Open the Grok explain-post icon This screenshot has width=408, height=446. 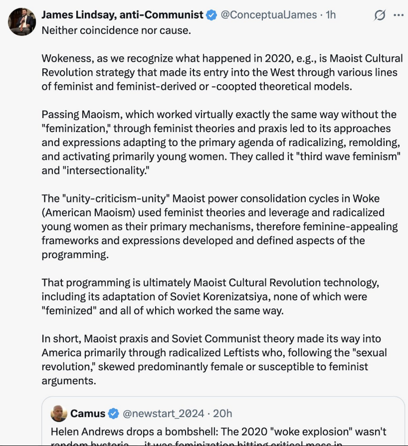coord(380,15)
